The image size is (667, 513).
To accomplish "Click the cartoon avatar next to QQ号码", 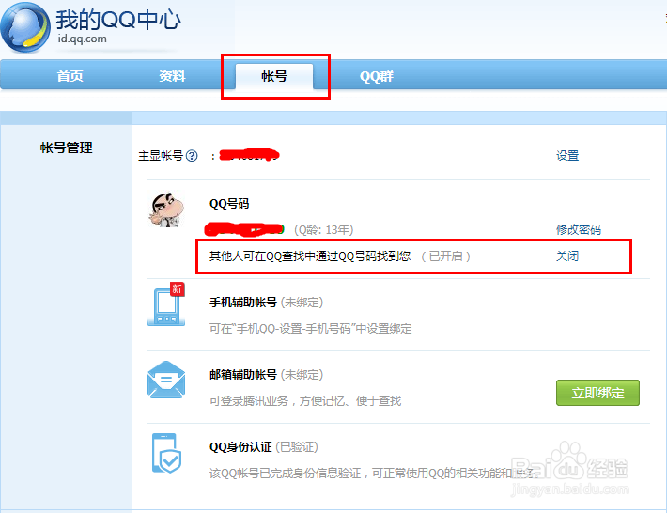I will pyautogui.click(x=167, y=210).
